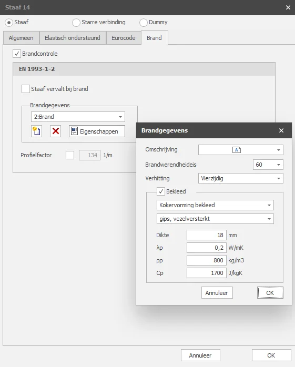The image size is (295, 367).
Task: Click the Brandwerendheidseis label
Action: click(171, 165)
